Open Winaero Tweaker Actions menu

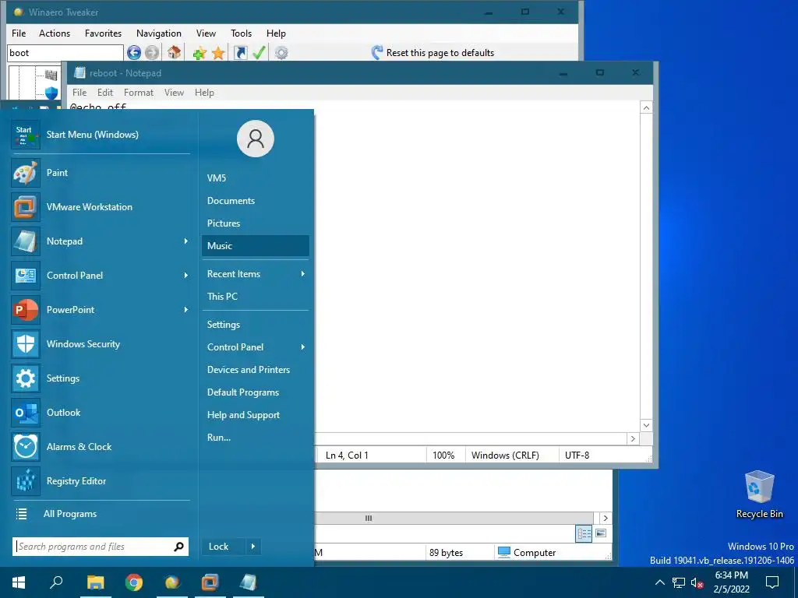pos(55,33)
